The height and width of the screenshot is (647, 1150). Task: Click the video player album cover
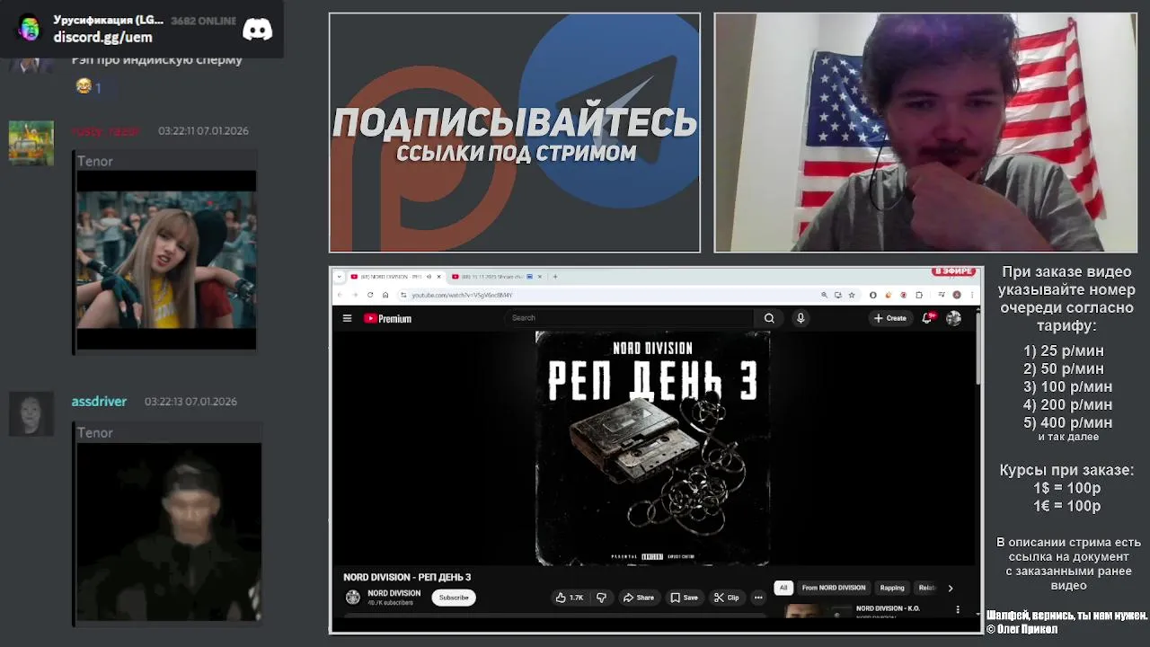click(x=652, y=448)
